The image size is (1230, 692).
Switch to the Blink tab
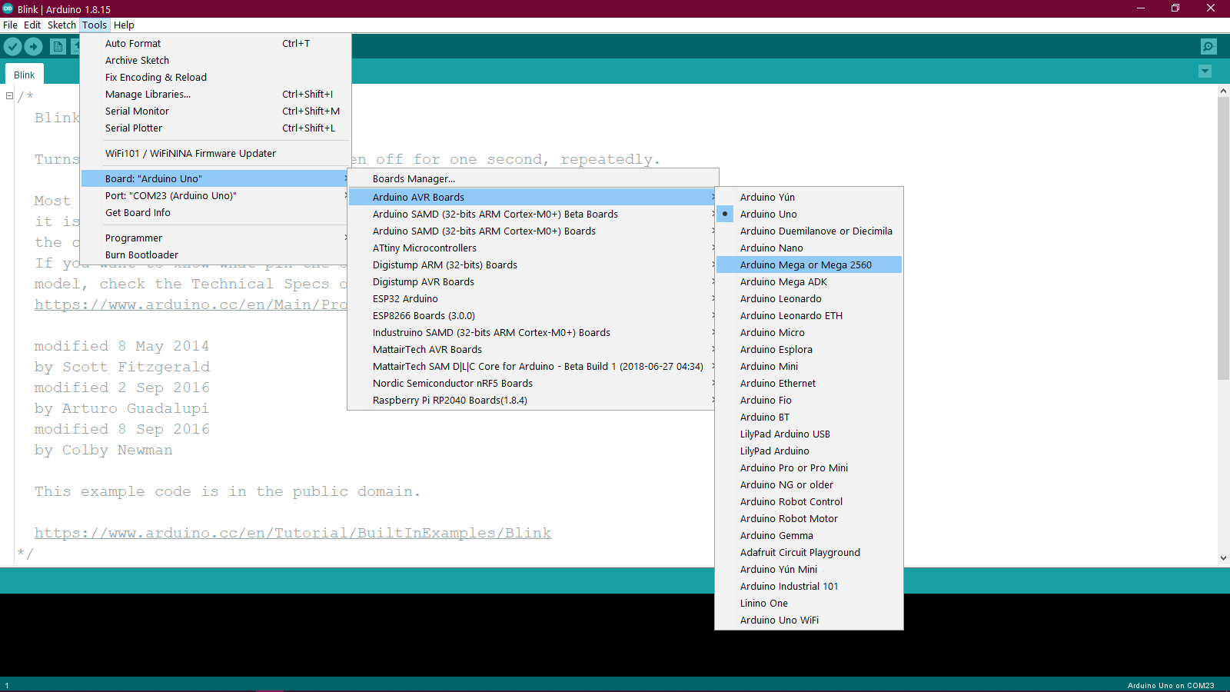24,75
